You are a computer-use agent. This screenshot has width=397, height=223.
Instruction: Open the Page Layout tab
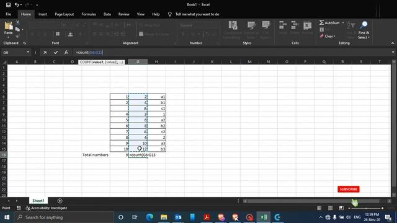point(64,14)
